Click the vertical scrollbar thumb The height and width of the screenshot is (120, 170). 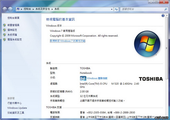(167, 48)
